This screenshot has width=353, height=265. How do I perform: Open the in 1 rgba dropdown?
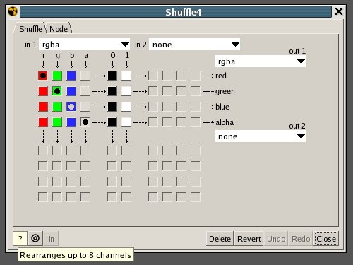pos(84,45)
